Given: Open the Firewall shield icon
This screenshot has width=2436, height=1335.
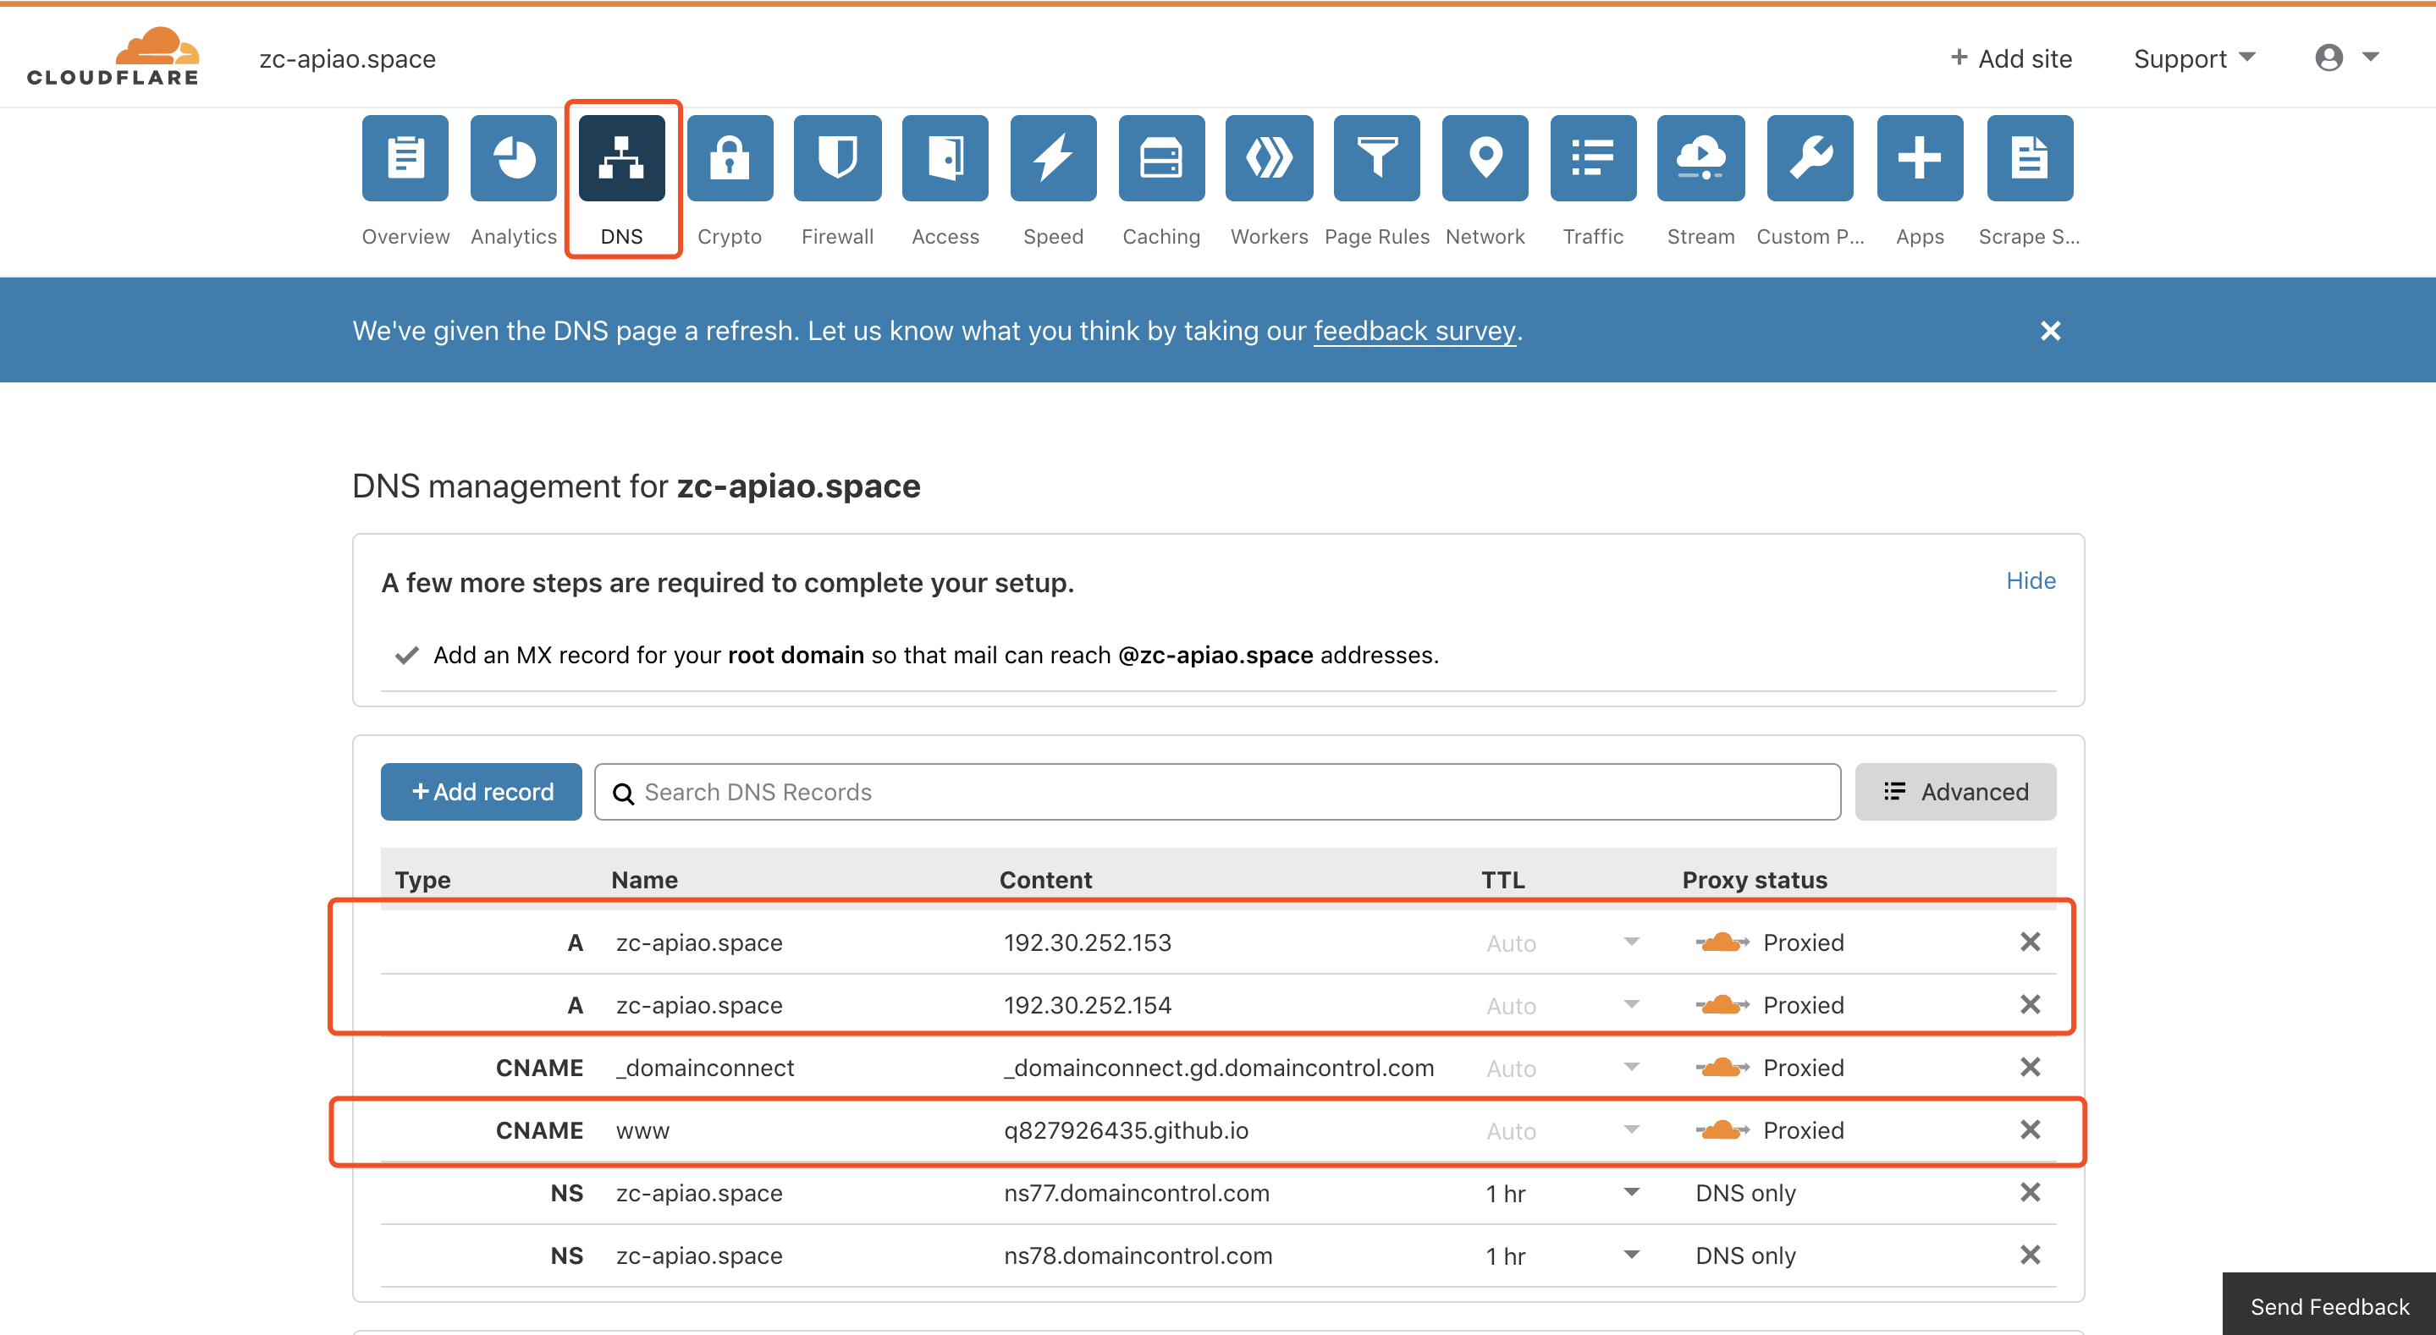Looking at the screenshot, I should click(x=837, y=158).
